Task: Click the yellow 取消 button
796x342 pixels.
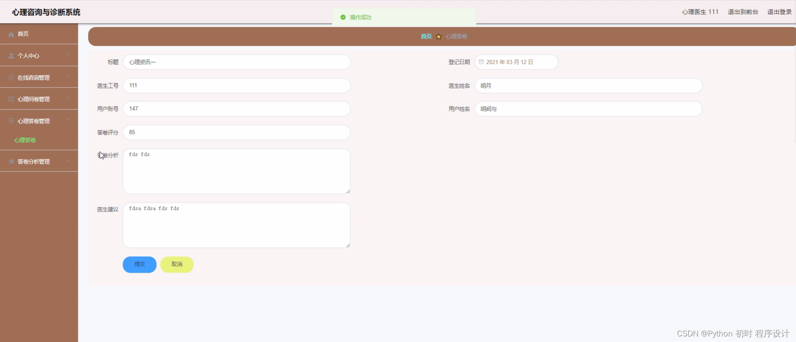Action: click(177, 265)
